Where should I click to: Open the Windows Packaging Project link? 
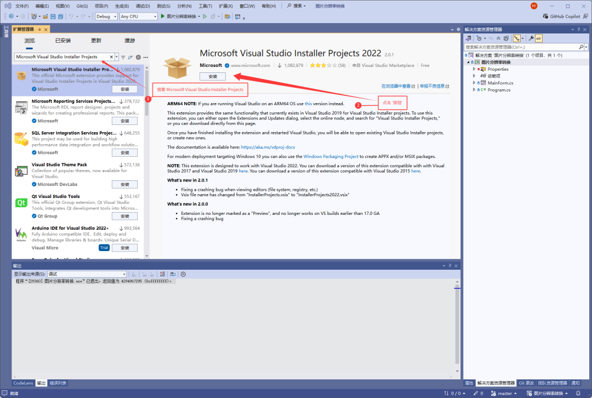tap(331, 156)
